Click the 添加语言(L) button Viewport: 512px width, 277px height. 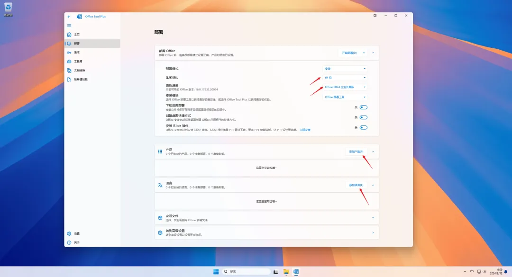pyautogui.click(x=356, y=185)
